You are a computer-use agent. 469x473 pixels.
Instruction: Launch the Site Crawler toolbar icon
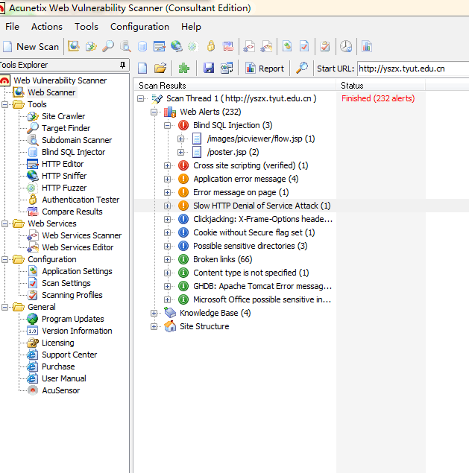click(x=91, y=46)
